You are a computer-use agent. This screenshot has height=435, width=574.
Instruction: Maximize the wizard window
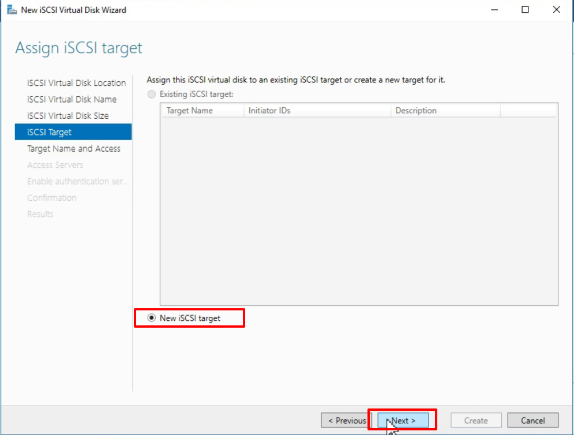(526, 10)
